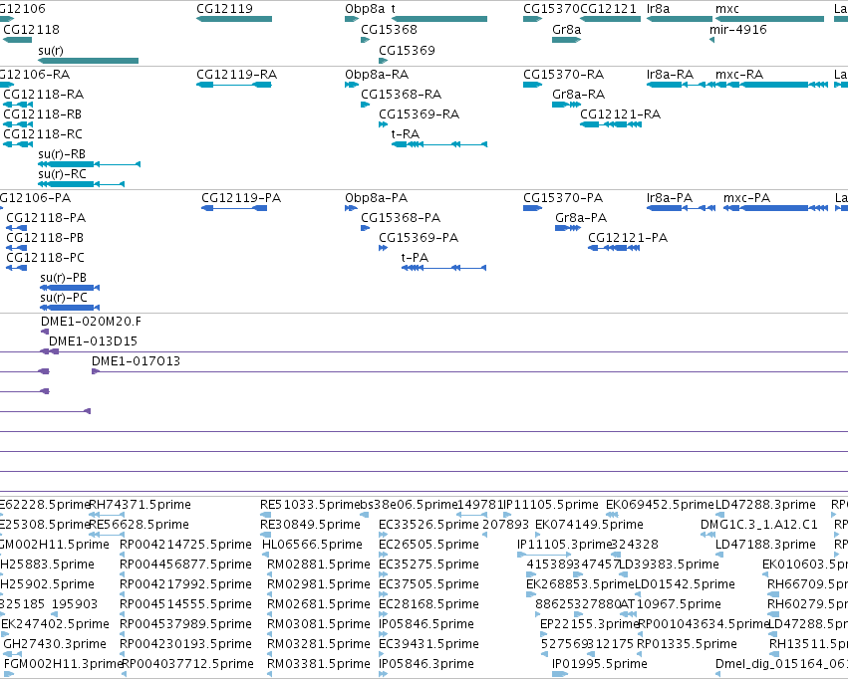
Task: Click the mxc-RA transcript label
Action: click(x=739, y=75)
